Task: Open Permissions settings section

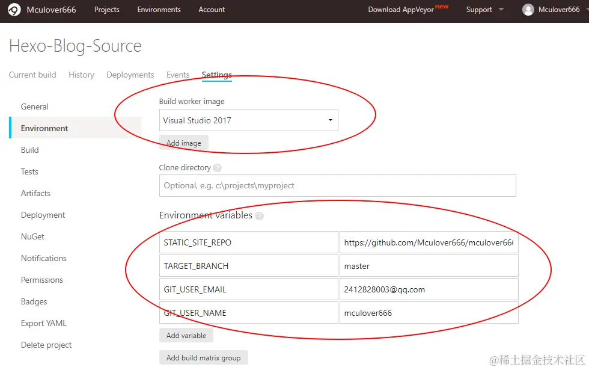Action: [41, 280]
